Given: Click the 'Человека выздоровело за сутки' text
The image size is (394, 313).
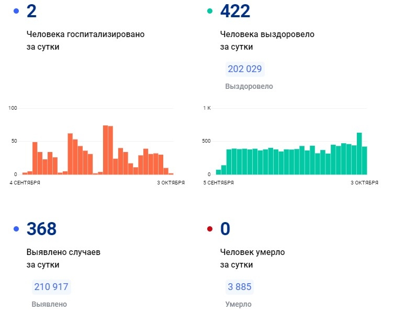Looking at the screenshot, I should pyautogui.click(x=267, y=40).
